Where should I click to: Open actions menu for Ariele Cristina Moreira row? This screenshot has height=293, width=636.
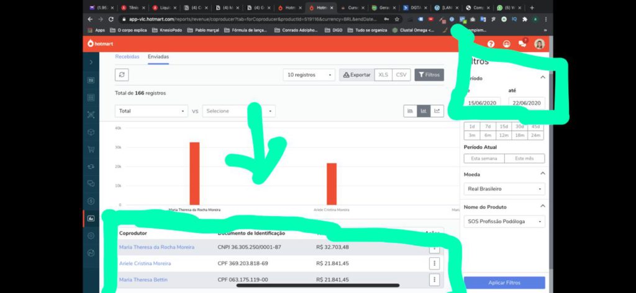[x=434, y=263]
